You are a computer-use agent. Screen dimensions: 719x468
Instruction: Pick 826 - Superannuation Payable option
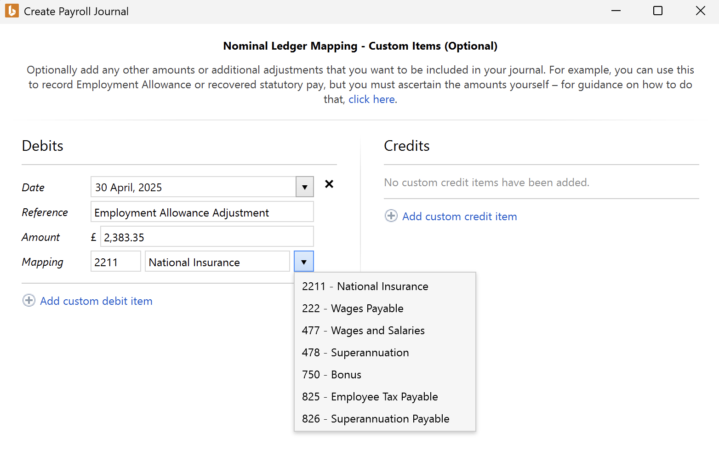coord(385,419)
